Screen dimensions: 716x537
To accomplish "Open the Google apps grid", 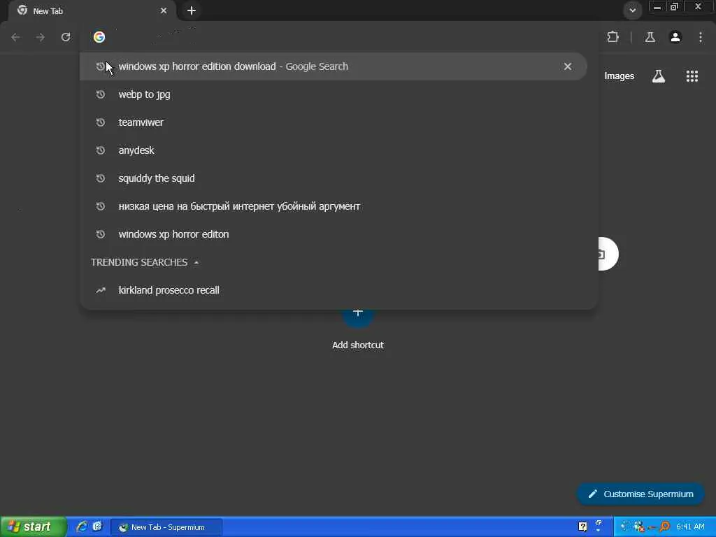I will pyautogui.click(x=692, y=76).
